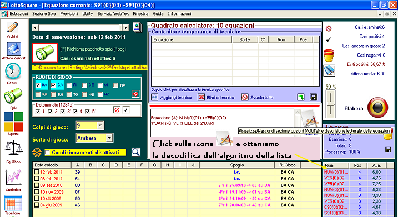
Task: Open the Informazioni menu
Action: pos(179,14)
